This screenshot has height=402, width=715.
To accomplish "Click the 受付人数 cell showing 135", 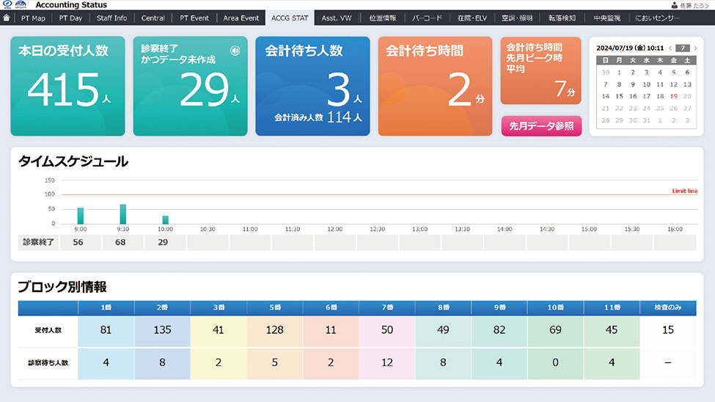I will click(162, 330).
